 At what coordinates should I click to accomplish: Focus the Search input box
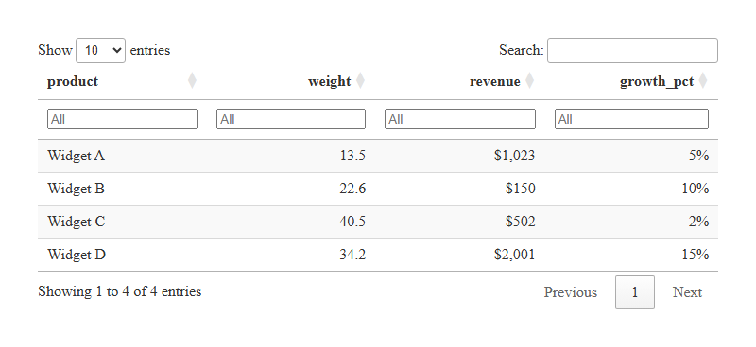[632, 50]
